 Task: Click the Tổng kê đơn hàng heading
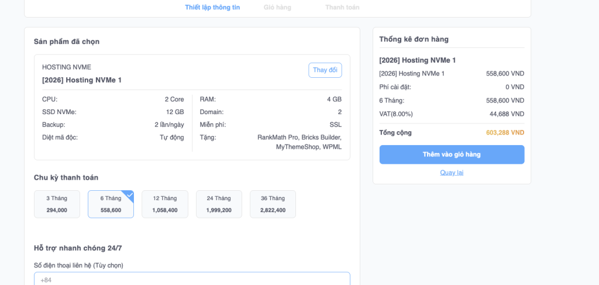(x=414, y=39)
